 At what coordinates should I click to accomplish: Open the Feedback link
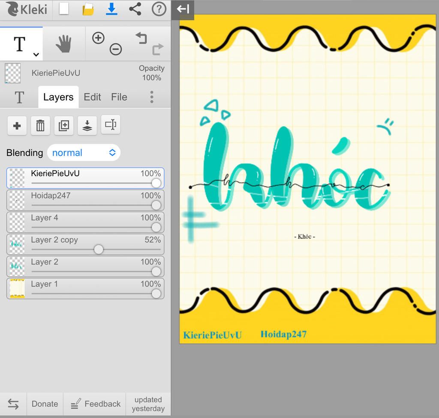tap(95, 404)
